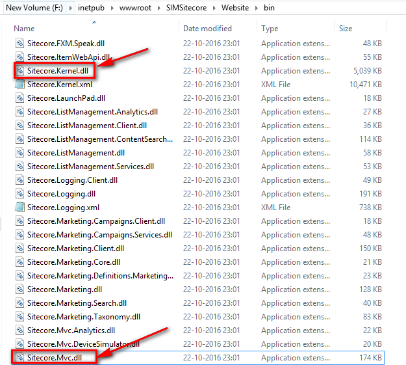Screen dimensions: 406x365
Task: Click the Sitecore.ListManagement.Analytics.dll file icon
Action: point(19,111)
